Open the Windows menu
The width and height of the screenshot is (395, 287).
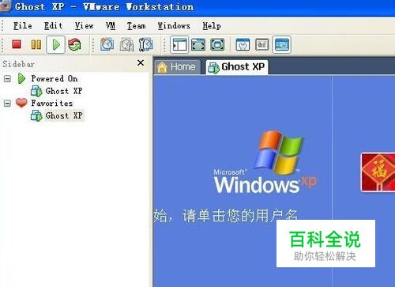point(174,26)
